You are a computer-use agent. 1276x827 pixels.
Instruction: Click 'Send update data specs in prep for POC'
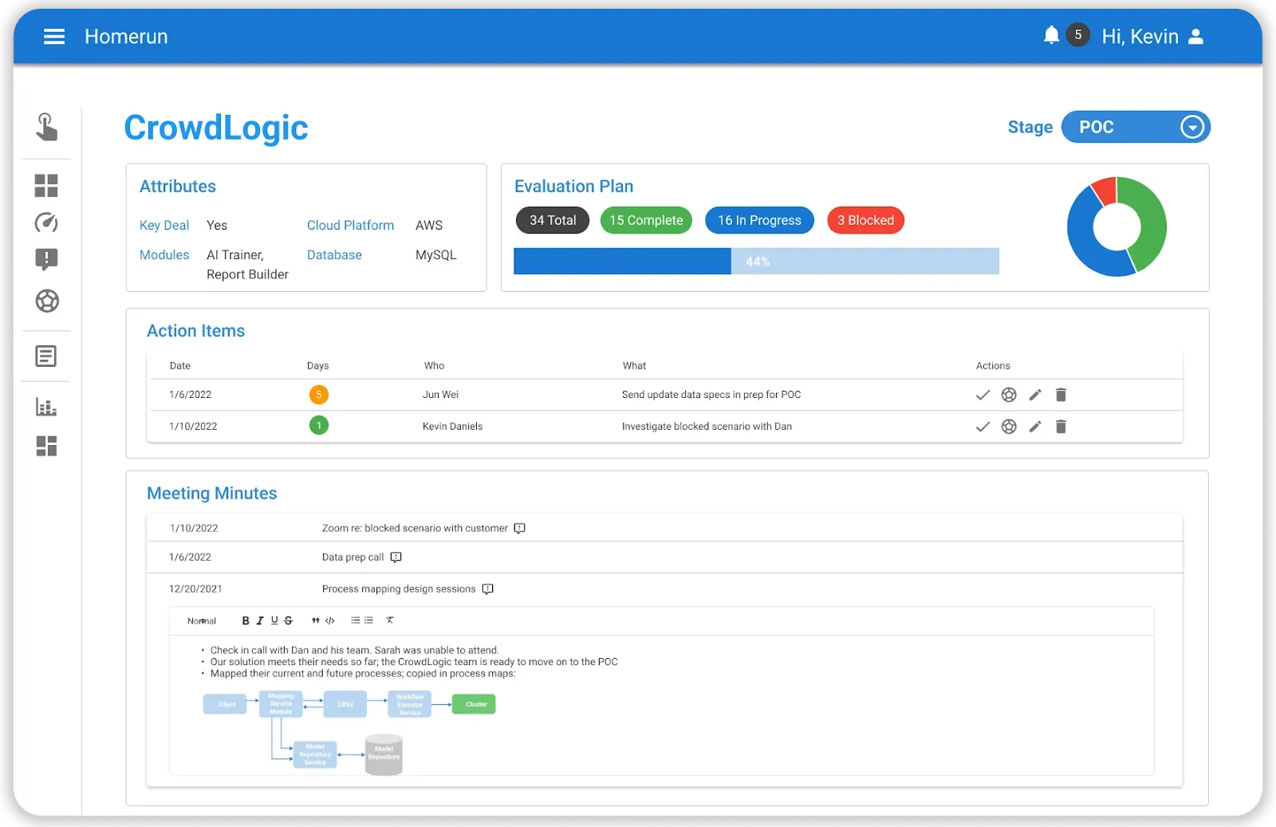711,395
